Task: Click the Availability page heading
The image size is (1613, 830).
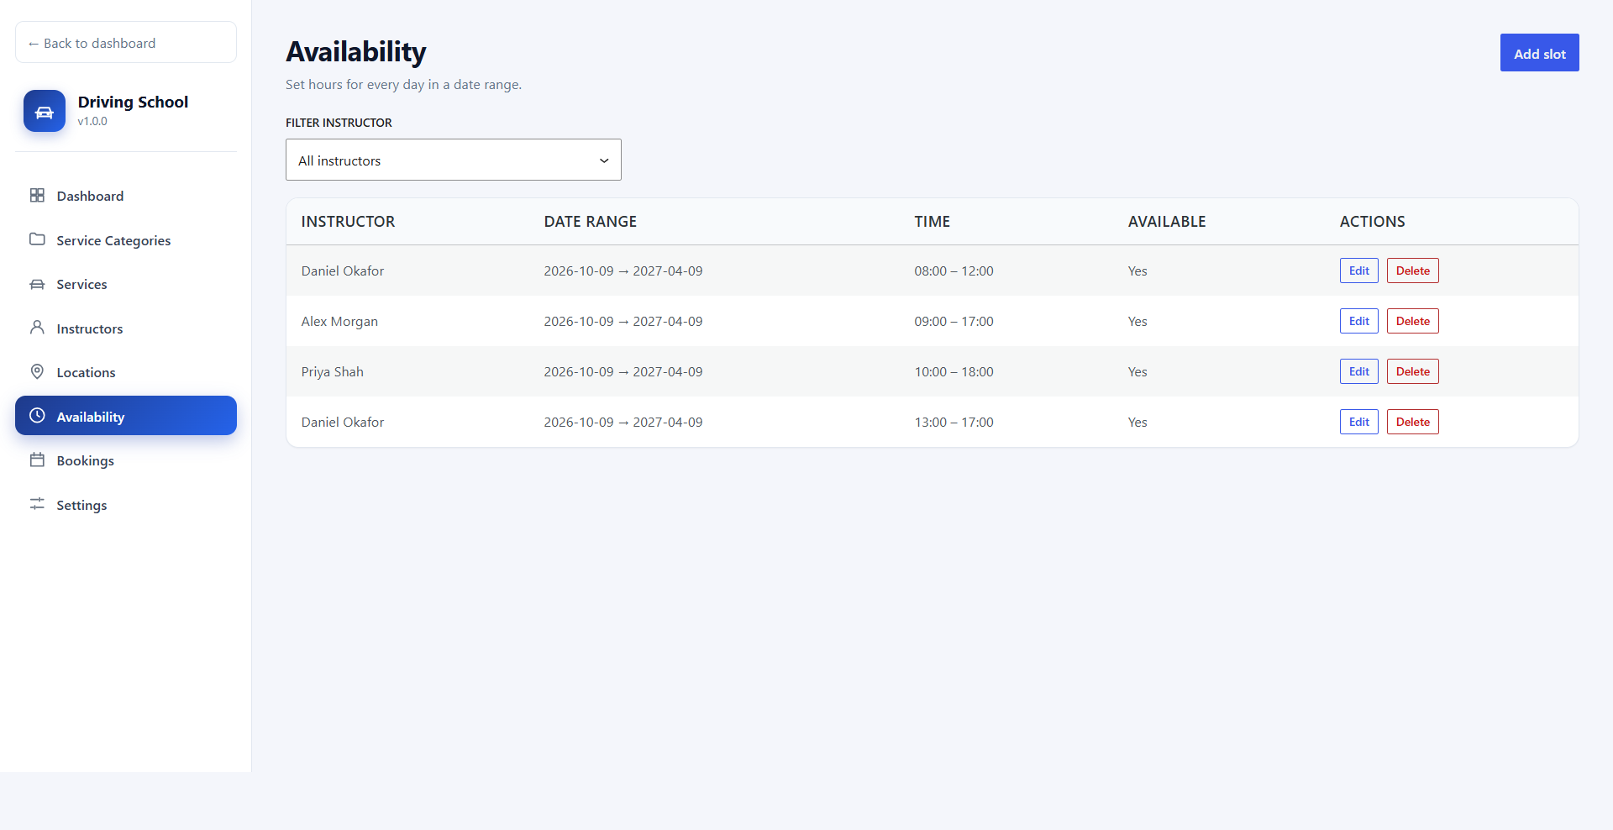Action: [x=356, y=52]
